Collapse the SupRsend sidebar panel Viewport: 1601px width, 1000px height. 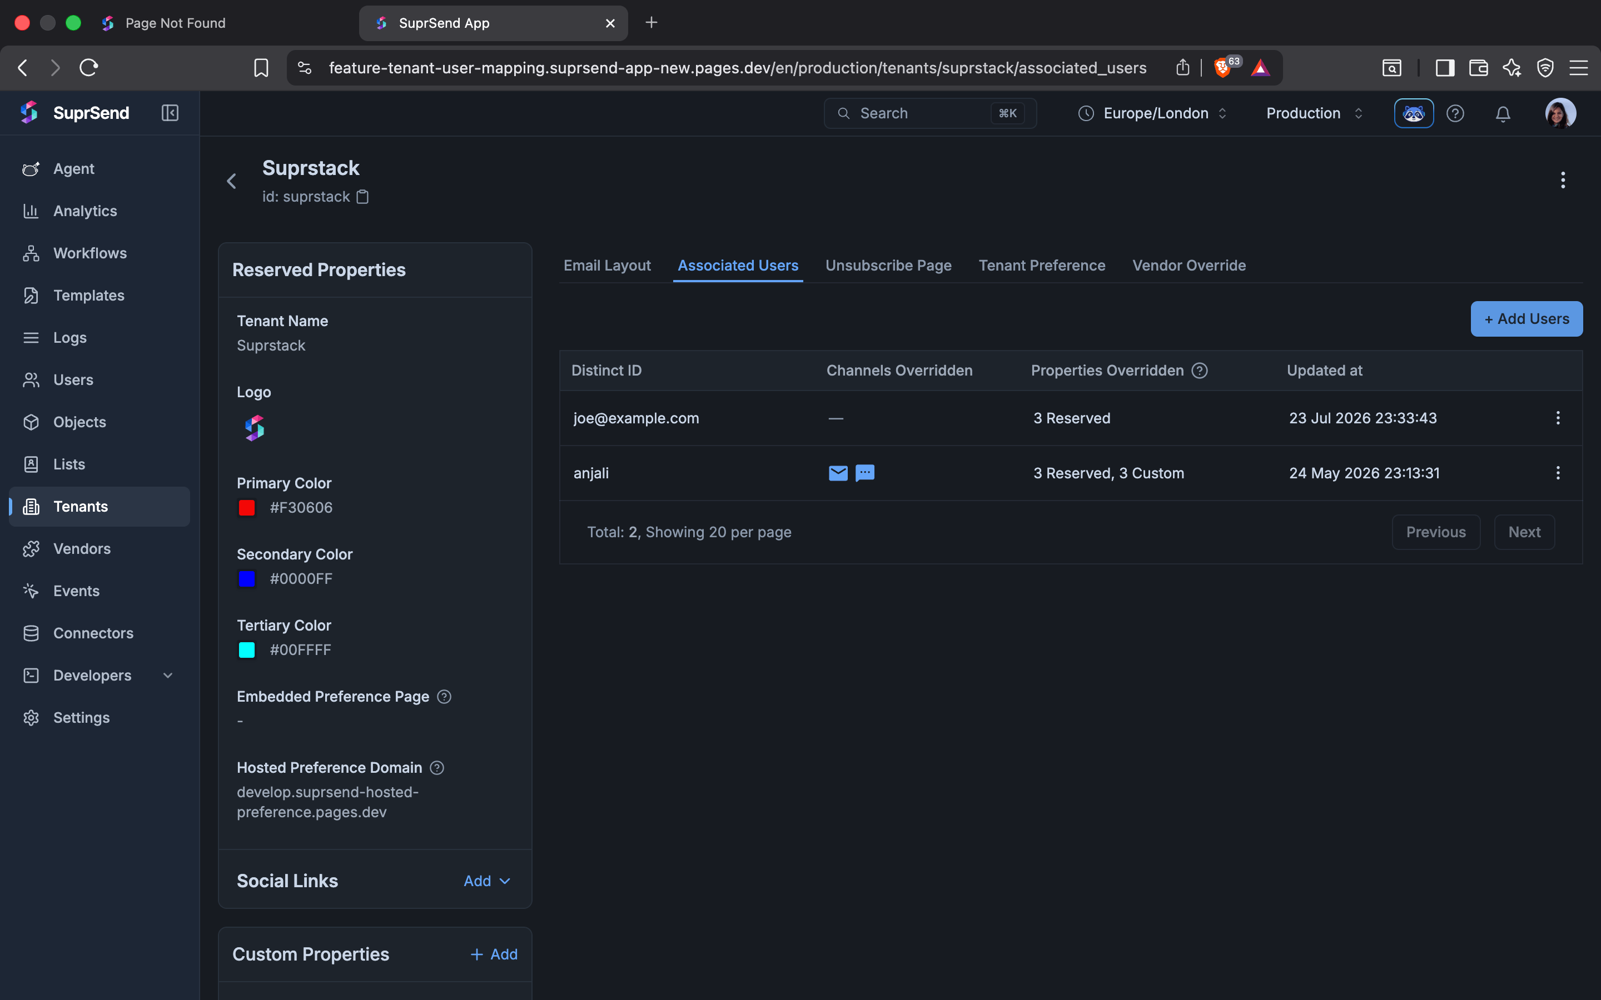[170, 113]
